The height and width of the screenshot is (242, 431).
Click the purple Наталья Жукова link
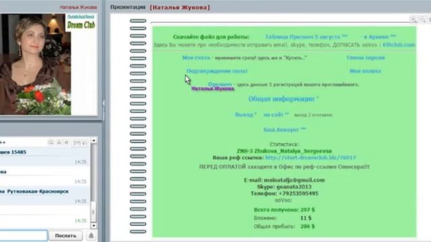click(x=213, y=88)
